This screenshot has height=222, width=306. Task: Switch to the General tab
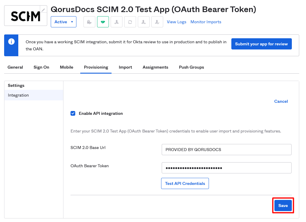pos(15,67)
